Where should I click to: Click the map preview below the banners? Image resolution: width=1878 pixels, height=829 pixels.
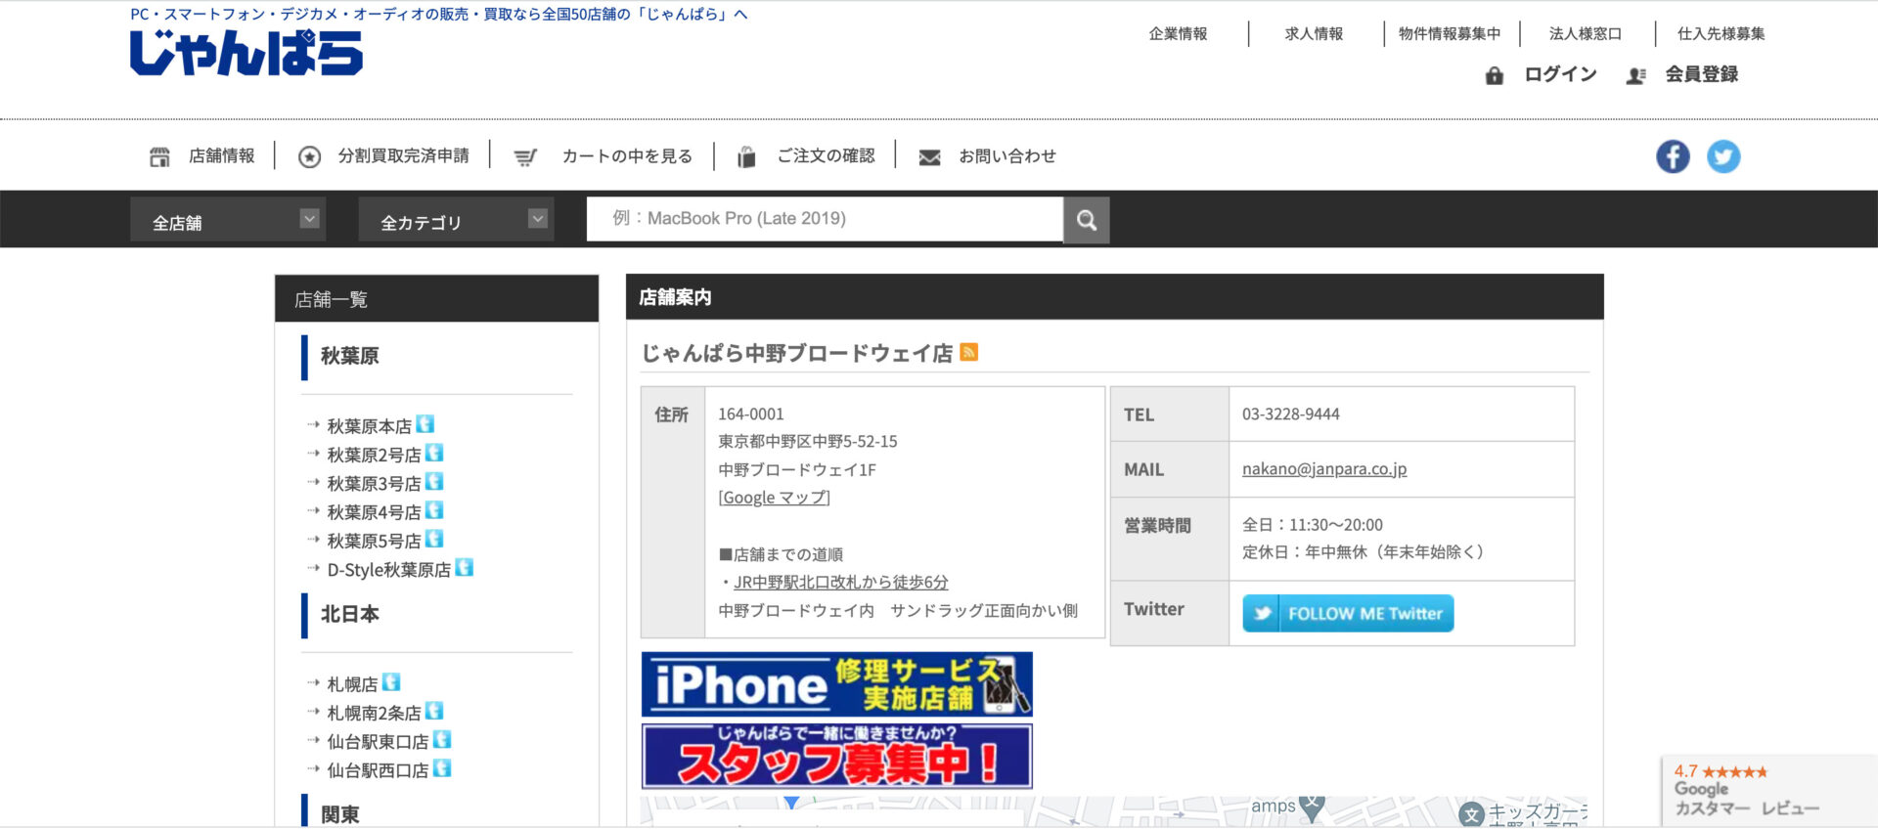coord(1115,811)
